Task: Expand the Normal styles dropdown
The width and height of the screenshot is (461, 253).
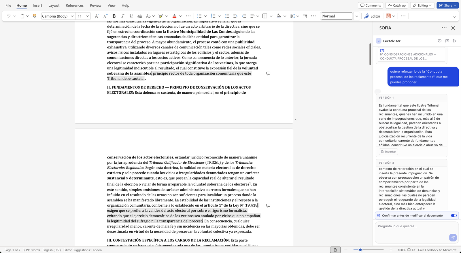Action: 356,16
